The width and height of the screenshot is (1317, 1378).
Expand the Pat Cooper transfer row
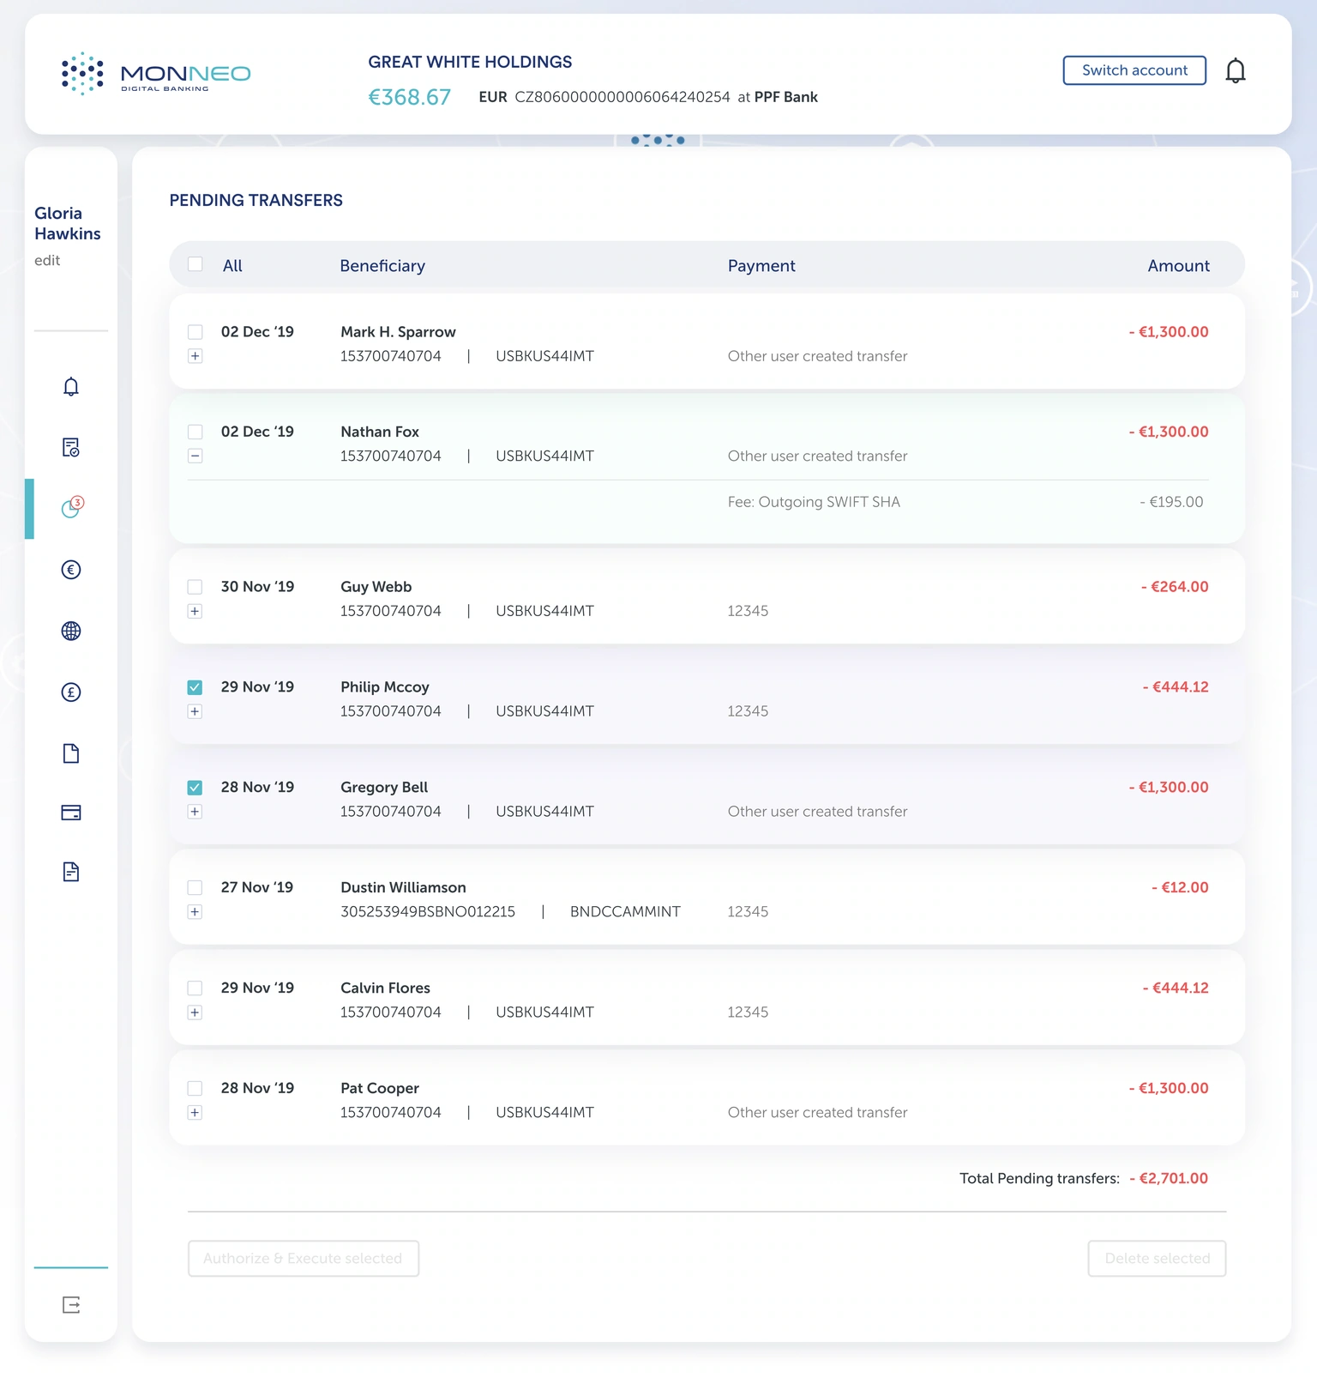[195, 1113]
